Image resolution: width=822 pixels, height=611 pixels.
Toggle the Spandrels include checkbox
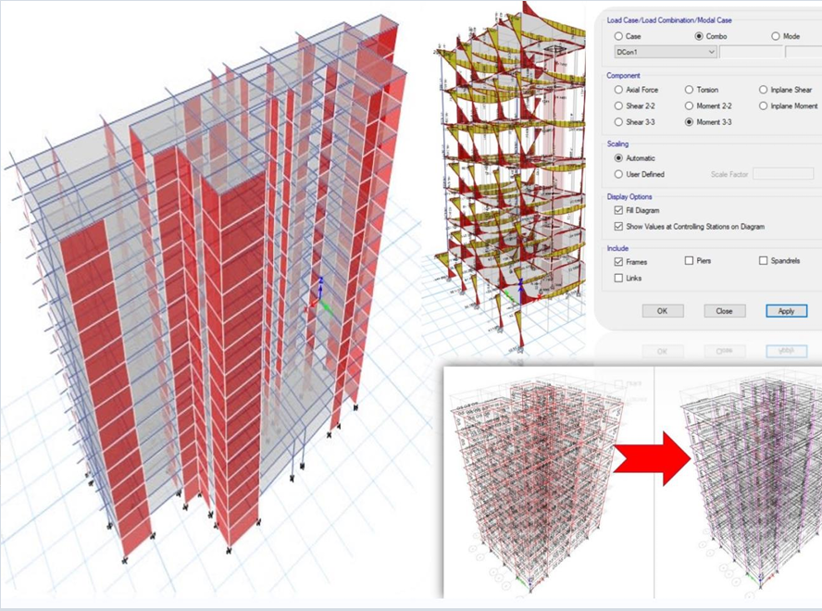(764, 261)
